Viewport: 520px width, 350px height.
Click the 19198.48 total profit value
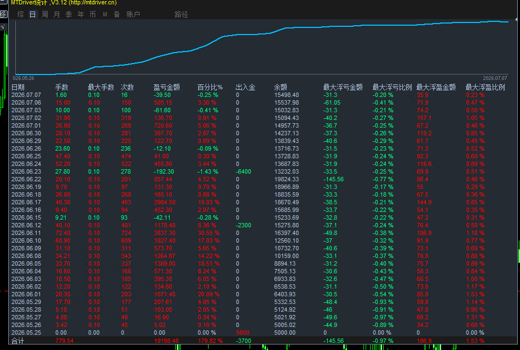coord(166,341)
